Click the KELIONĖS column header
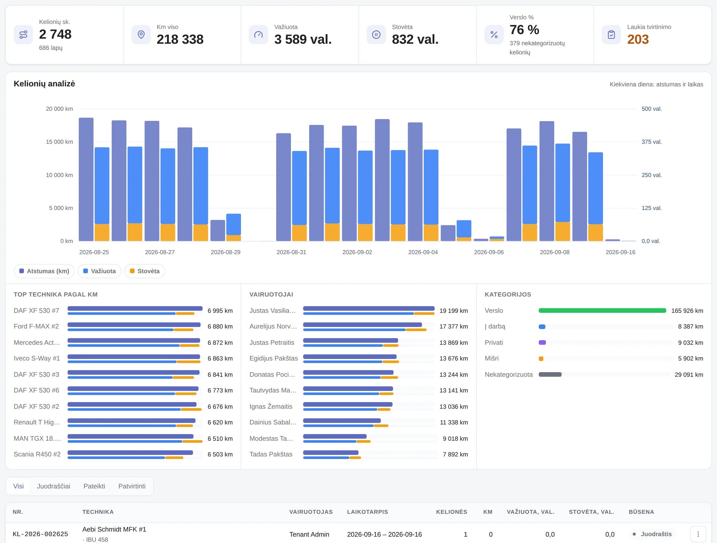 pos(451,512)
